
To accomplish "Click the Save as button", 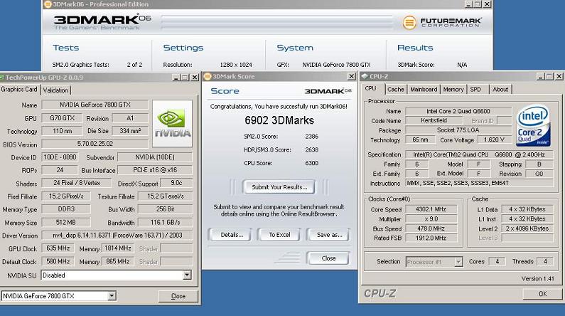I will pos(329,235).
